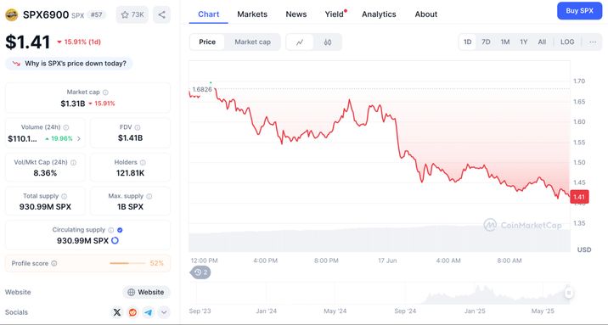Select the Market cap chart toggle
The image size is (608, 325).
pyautogui.click(x=252, y=42)
